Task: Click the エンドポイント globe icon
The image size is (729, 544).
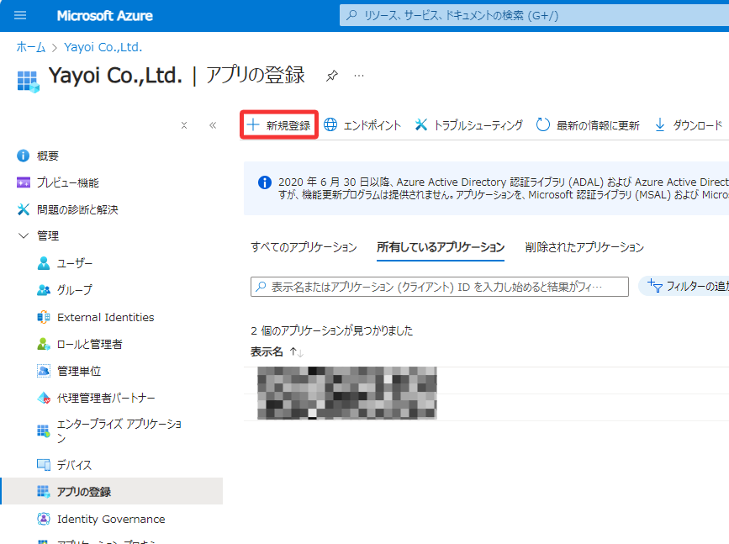Action: point(330,124)
